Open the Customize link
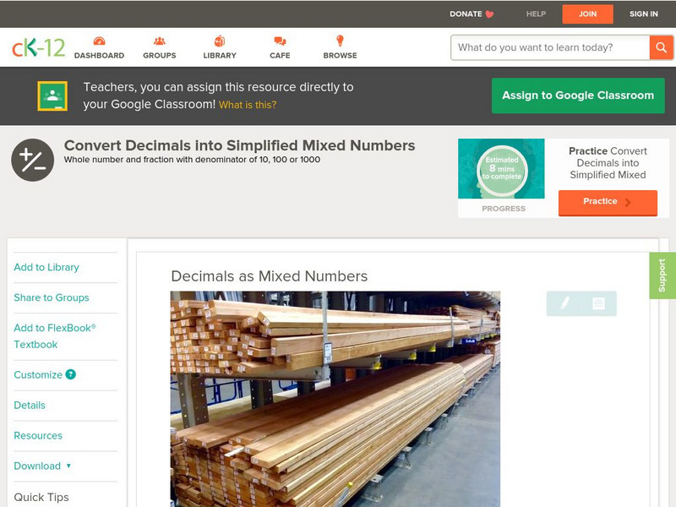The image size is (676, 507). (x=38, y=374)
